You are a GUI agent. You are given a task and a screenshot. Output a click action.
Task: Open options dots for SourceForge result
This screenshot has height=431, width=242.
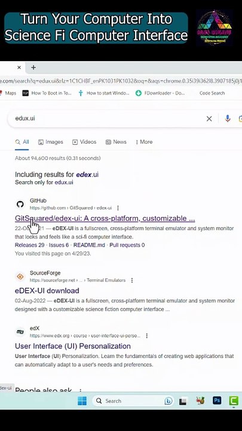(x=132, y=280)
